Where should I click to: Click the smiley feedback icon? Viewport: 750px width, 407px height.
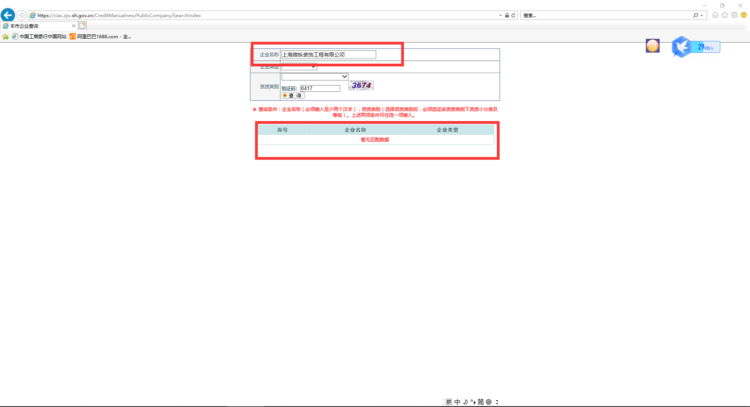pyautogui.click(x=744, y=15)
